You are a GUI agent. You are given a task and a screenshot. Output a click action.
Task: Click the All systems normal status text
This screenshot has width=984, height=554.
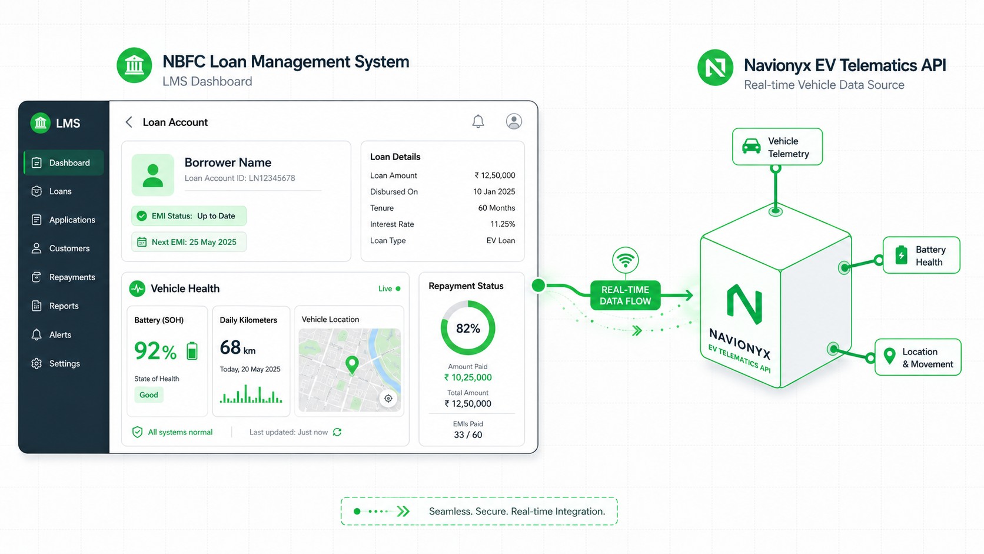point(180,432)
